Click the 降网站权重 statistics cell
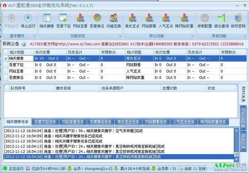Viewport: 249px width, 173px height. [x=139, y=78]
